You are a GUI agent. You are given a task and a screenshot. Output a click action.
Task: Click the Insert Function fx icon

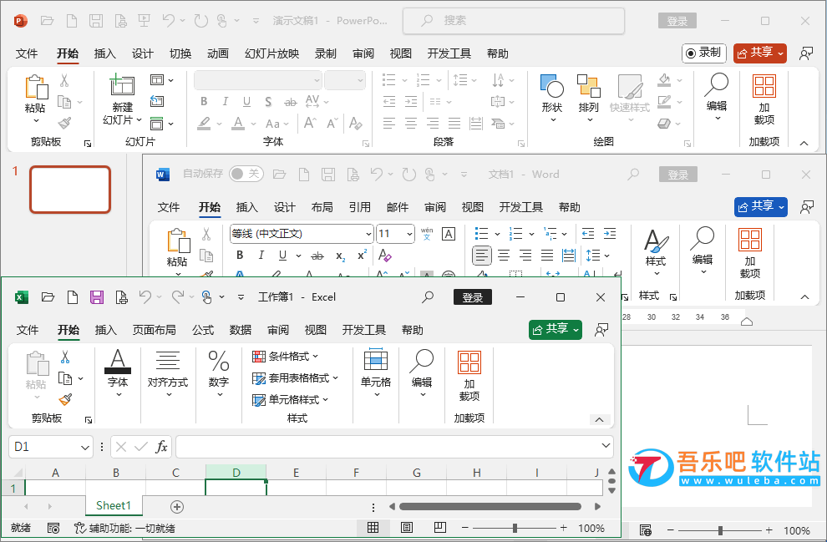point(161,447)
